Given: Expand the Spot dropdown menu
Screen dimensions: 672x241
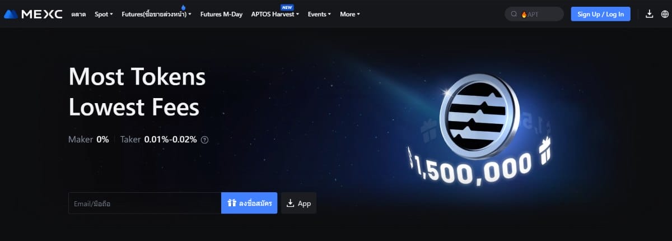Looking at the screenshot, I should (x=104, y=14).
